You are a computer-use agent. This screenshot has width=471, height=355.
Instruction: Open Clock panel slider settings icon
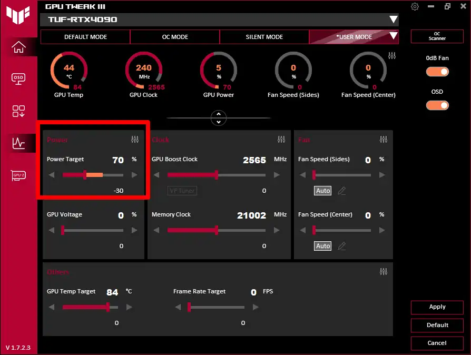point(281,140)
